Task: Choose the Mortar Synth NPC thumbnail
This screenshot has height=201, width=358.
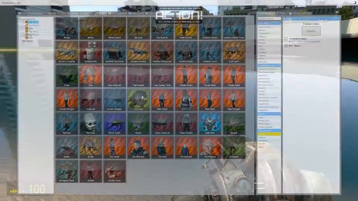Action: (x=115, y=123)
